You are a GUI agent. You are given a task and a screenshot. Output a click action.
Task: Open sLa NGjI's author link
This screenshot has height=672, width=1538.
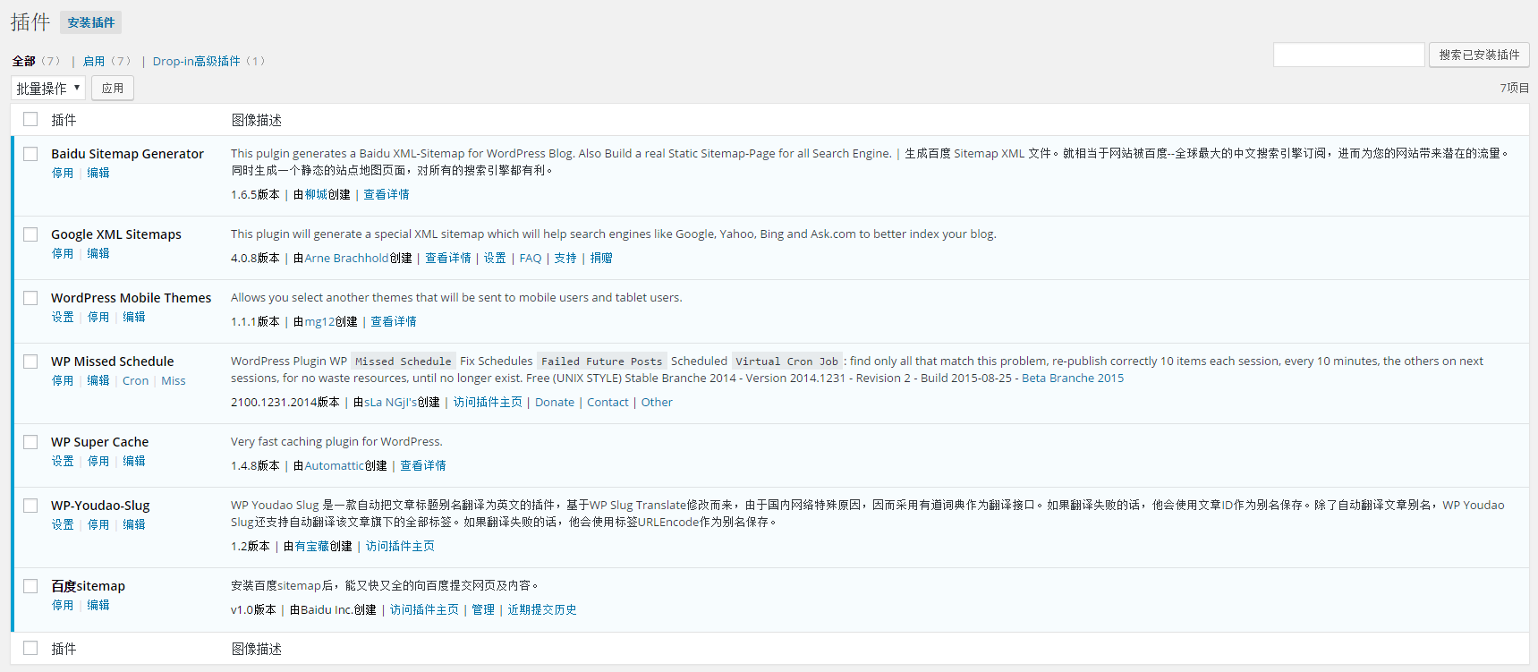pos(390,402)
